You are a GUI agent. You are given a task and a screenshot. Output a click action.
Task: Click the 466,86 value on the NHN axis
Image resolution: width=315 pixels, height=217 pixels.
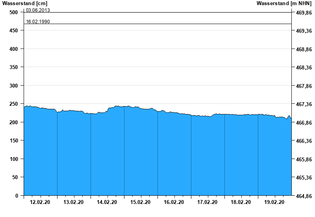tap(304, 123)
